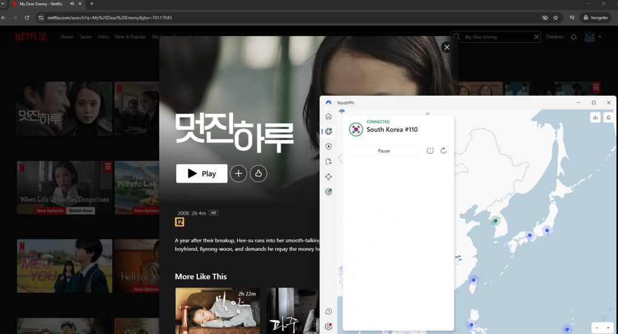Screen dimensions: 618x334
Task: Bookmark this page with the star
Action: [556, 17]
